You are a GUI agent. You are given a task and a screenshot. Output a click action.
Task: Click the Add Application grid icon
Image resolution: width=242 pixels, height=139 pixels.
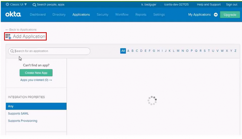coord(8,36)
